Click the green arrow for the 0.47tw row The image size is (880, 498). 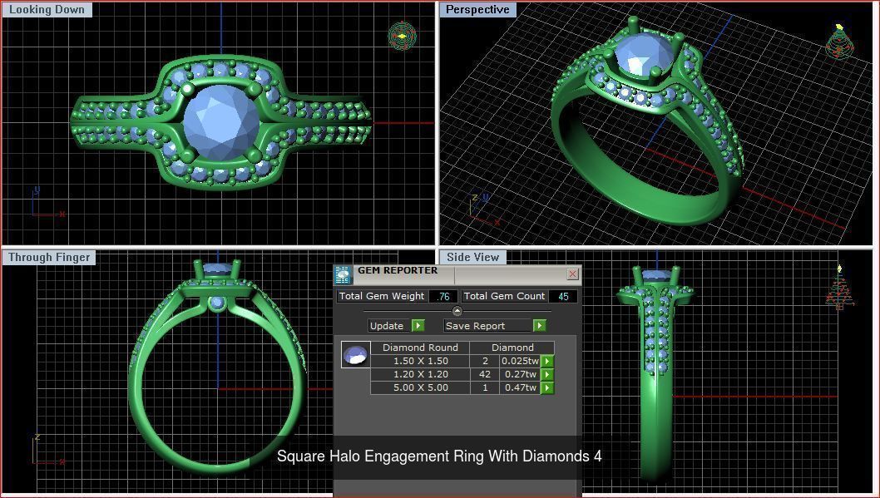coord(547,388)
